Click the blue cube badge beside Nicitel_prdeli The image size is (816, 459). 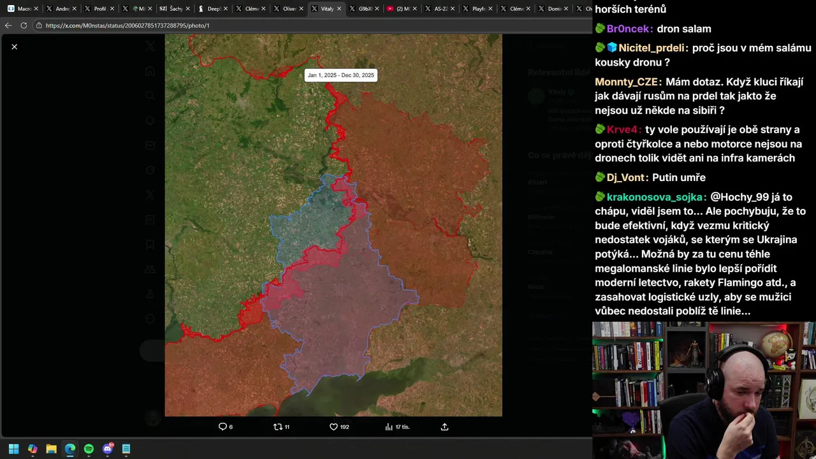pyautogui.click(x=612, y=48)
